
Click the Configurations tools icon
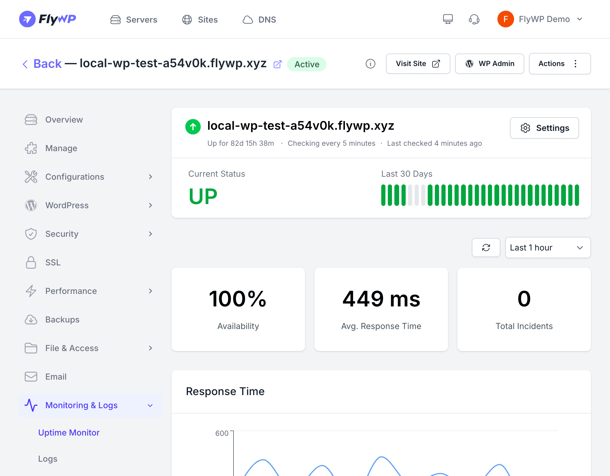tap(31, 177)
